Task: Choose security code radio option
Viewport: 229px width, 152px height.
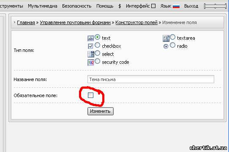Action: pyautogui.click(x=98, y=61)
